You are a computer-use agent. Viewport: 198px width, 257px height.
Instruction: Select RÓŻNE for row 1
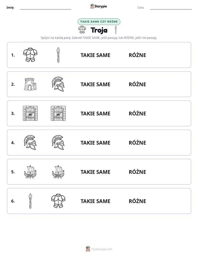pos(137,55)
